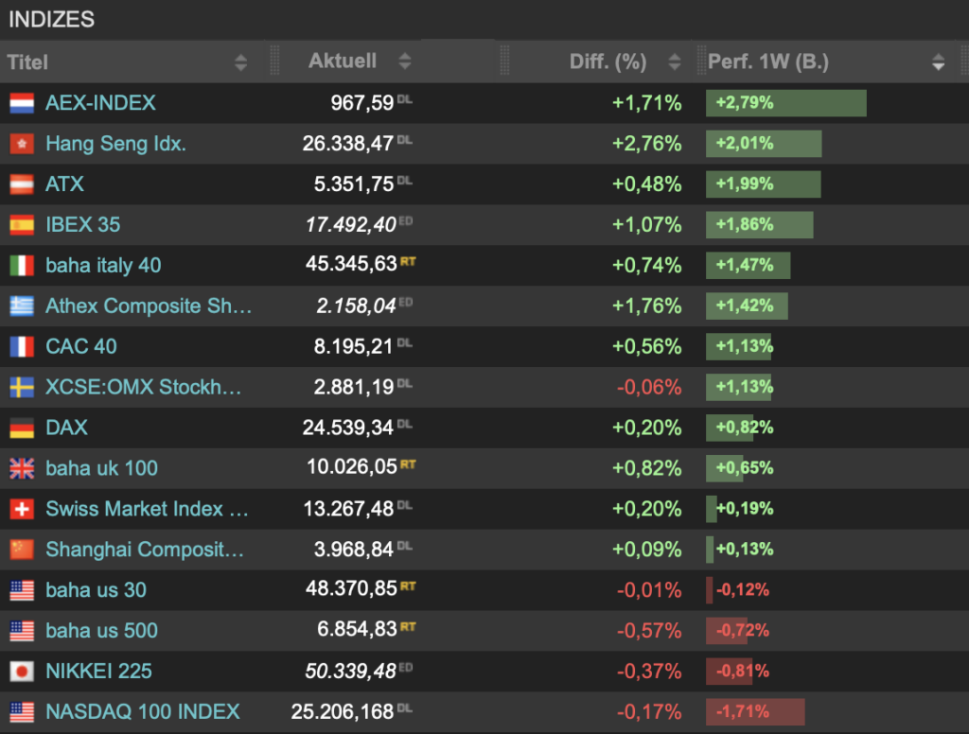This screenshot has height=734, width=969.
Task: Click the UK flag beside baha uk 100
Action: point(22,468)
